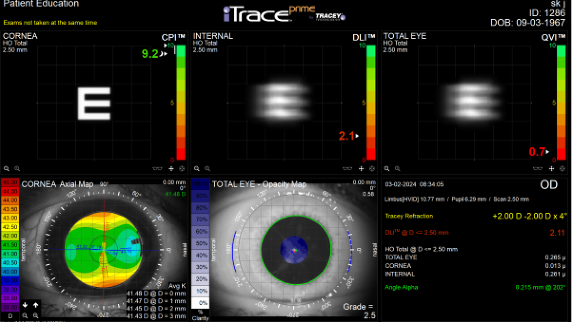Click the glasses icon in INTERNAL panel
The image size is (572, 322).
(347, 168)
